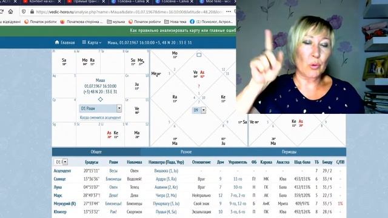The image size is (388, 218).
Task: Select the 'Меркурий (R)' row label
Action: tap(65, 203)
